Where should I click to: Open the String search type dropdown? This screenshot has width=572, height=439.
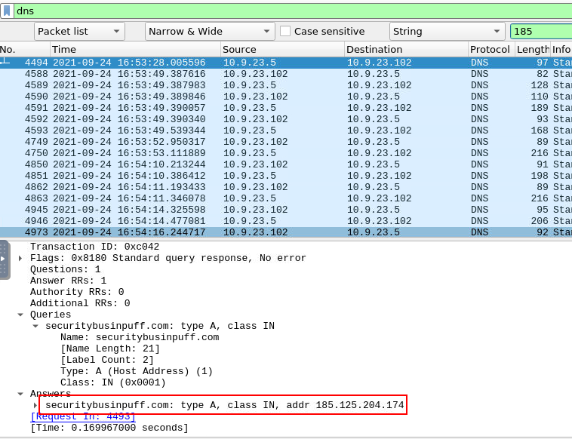(447, 32)
